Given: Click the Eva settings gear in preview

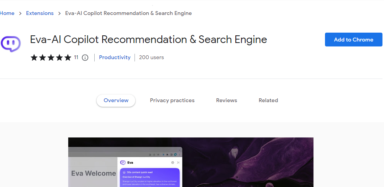Looking at the screenshot, I should click(172, 162).
